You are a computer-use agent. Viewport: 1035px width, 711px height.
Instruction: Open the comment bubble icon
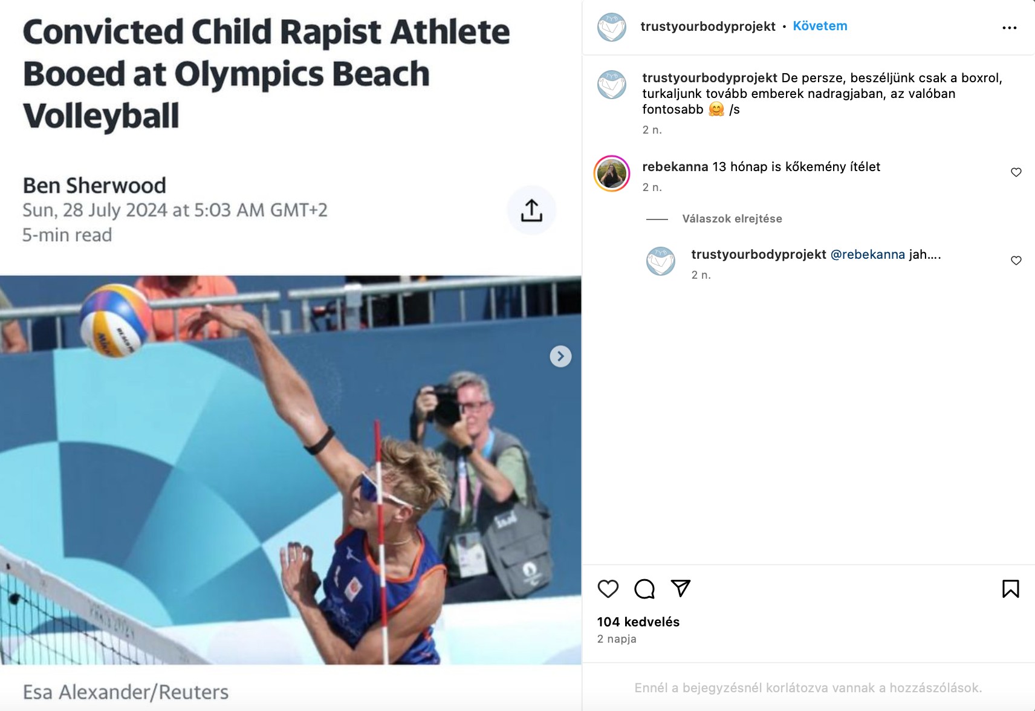644,589
